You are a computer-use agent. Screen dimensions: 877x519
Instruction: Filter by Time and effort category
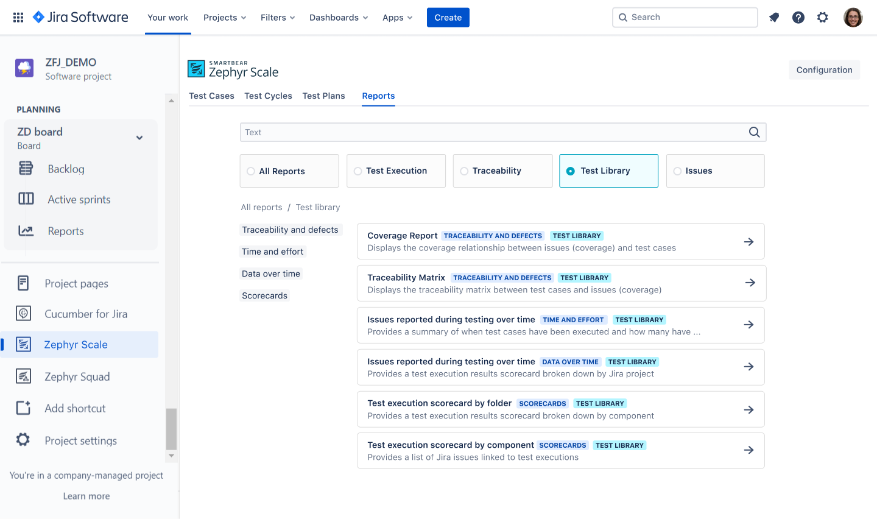(272, 252)
